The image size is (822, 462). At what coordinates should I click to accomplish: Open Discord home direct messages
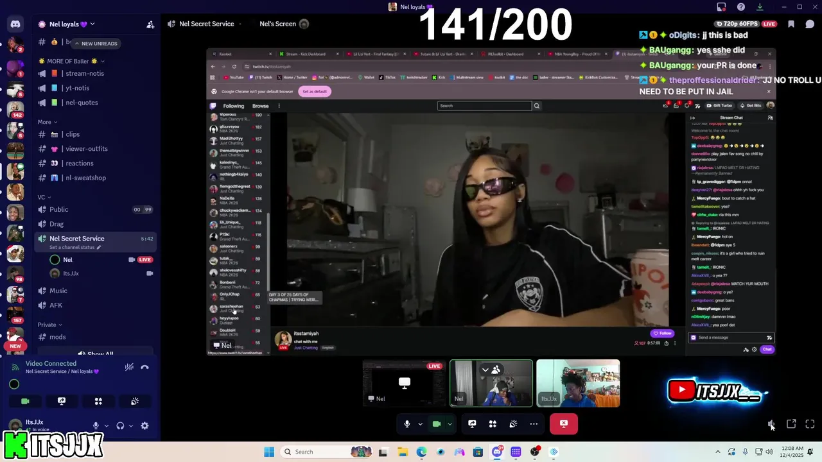(x=15, y=24)
